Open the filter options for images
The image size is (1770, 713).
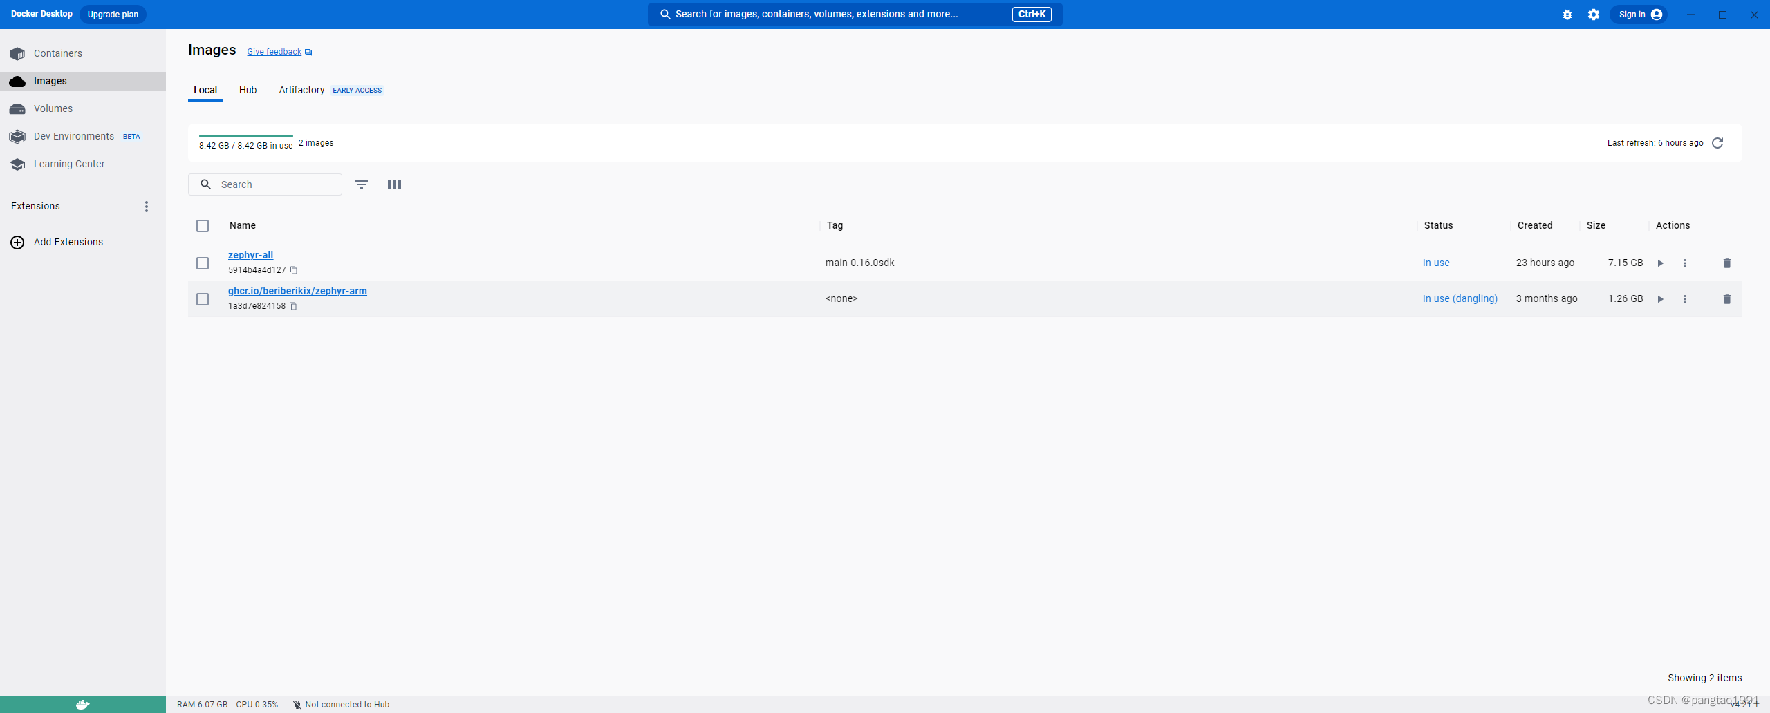[362, 184]
